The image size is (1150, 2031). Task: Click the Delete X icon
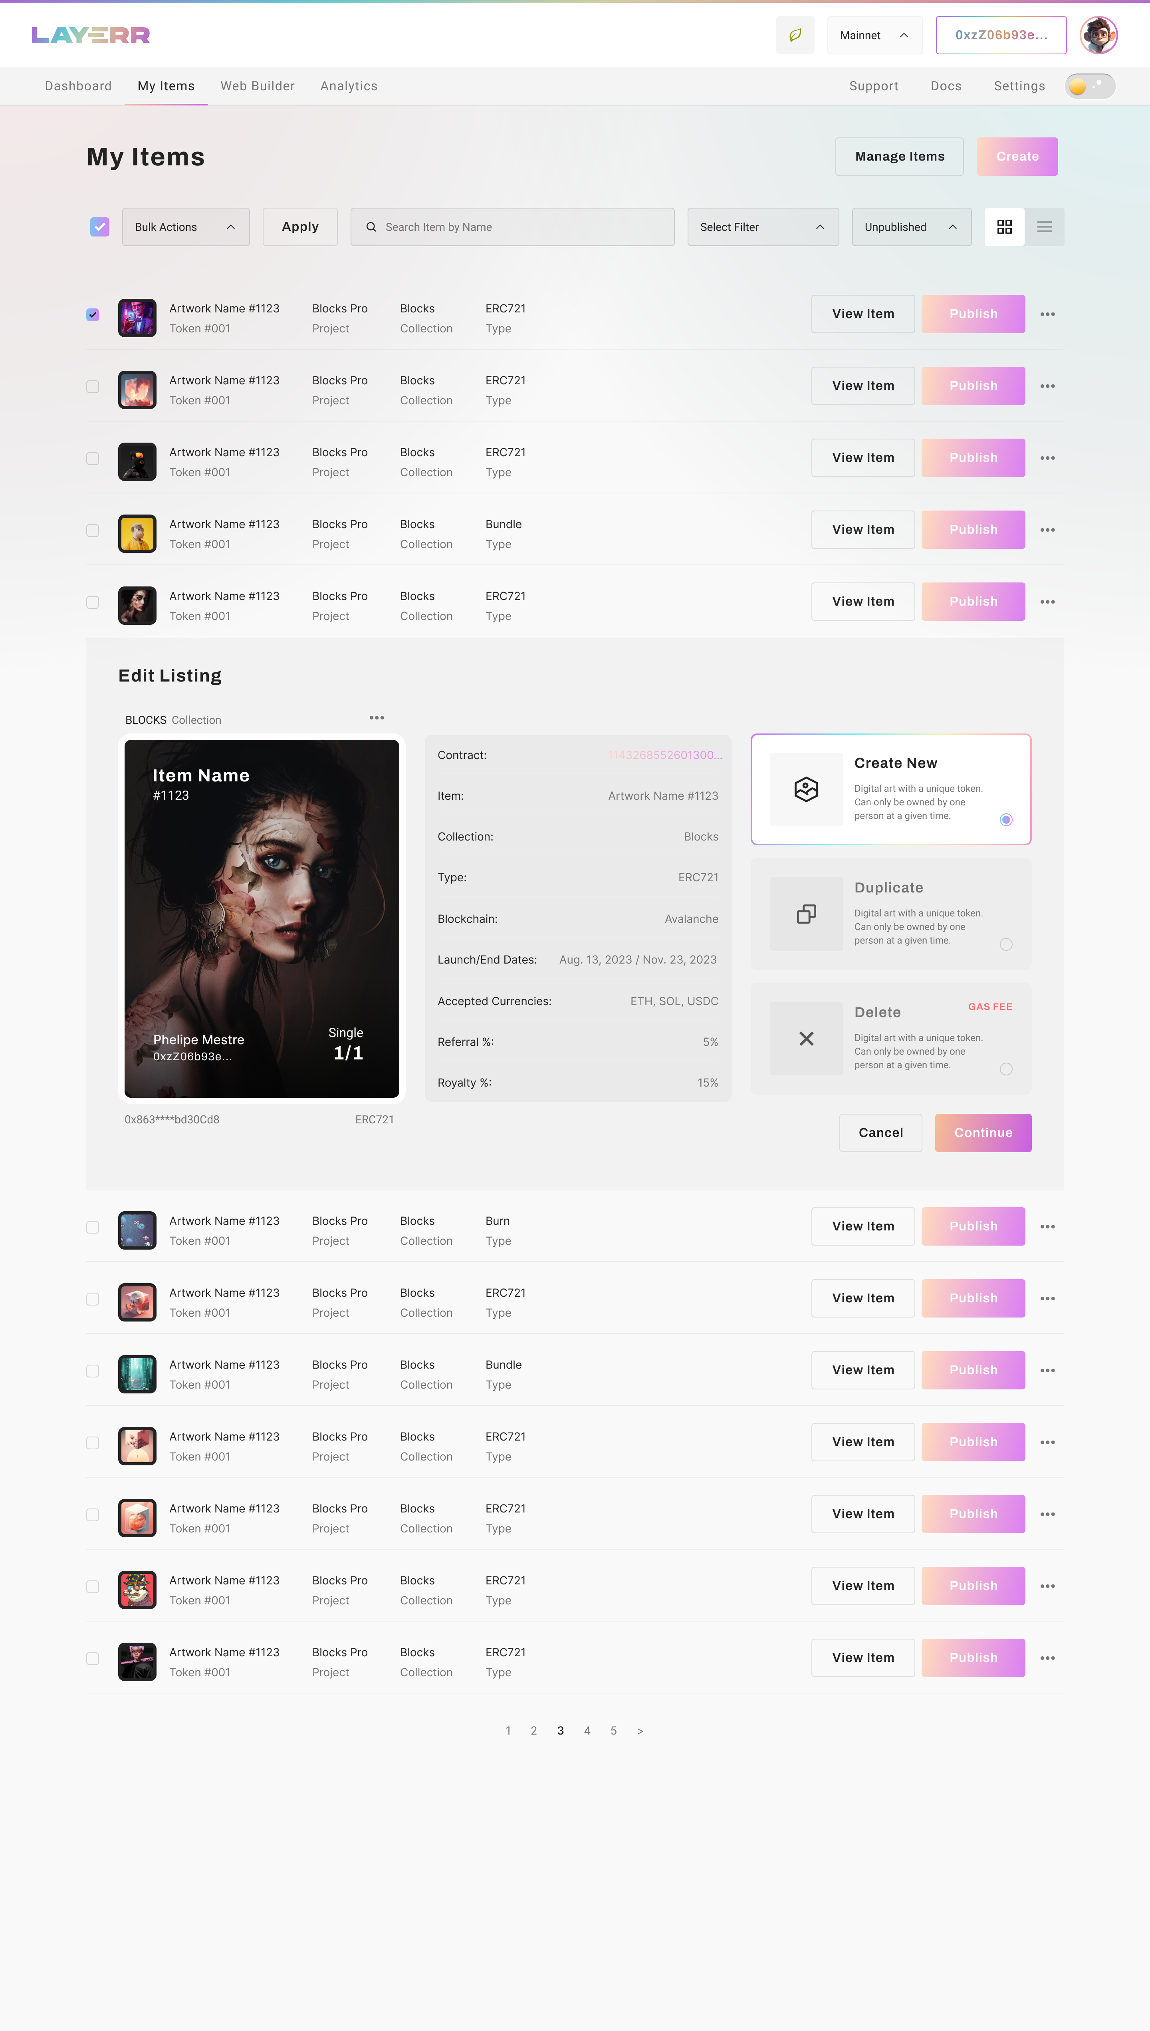806,1039
